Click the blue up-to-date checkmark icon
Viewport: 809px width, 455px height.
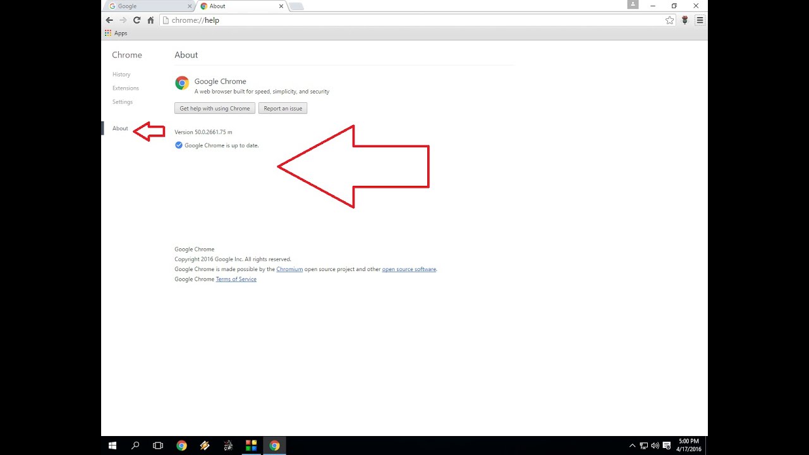click(178, 145)
